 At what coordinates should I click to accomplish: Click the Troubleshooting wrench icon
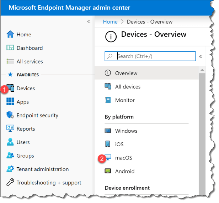pyautogui.click(x=10, y=182)
